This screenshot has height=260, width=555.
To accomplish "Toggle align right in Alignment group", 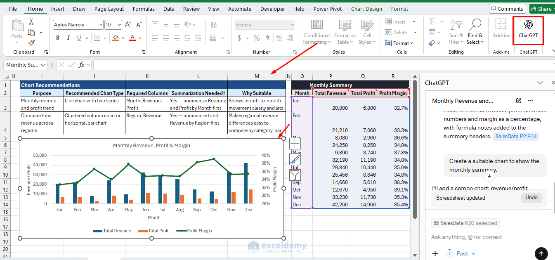I will [177, 38].
